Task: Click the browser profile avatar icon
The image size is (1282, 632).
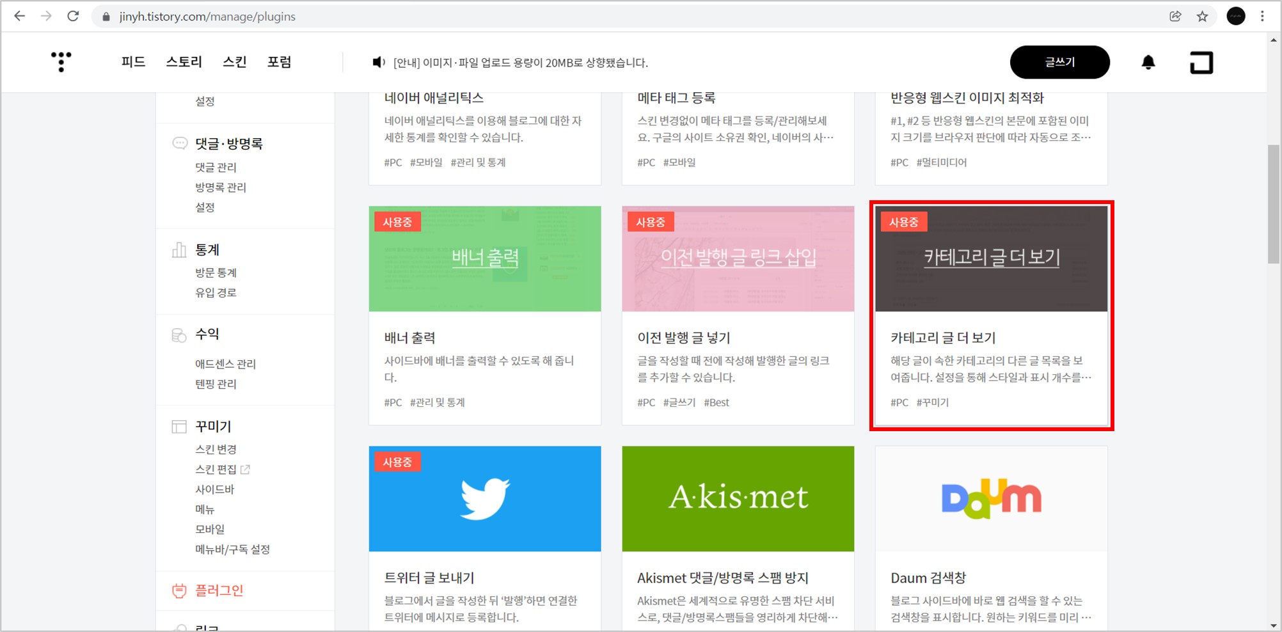Action: click(x=1235, y=15)
